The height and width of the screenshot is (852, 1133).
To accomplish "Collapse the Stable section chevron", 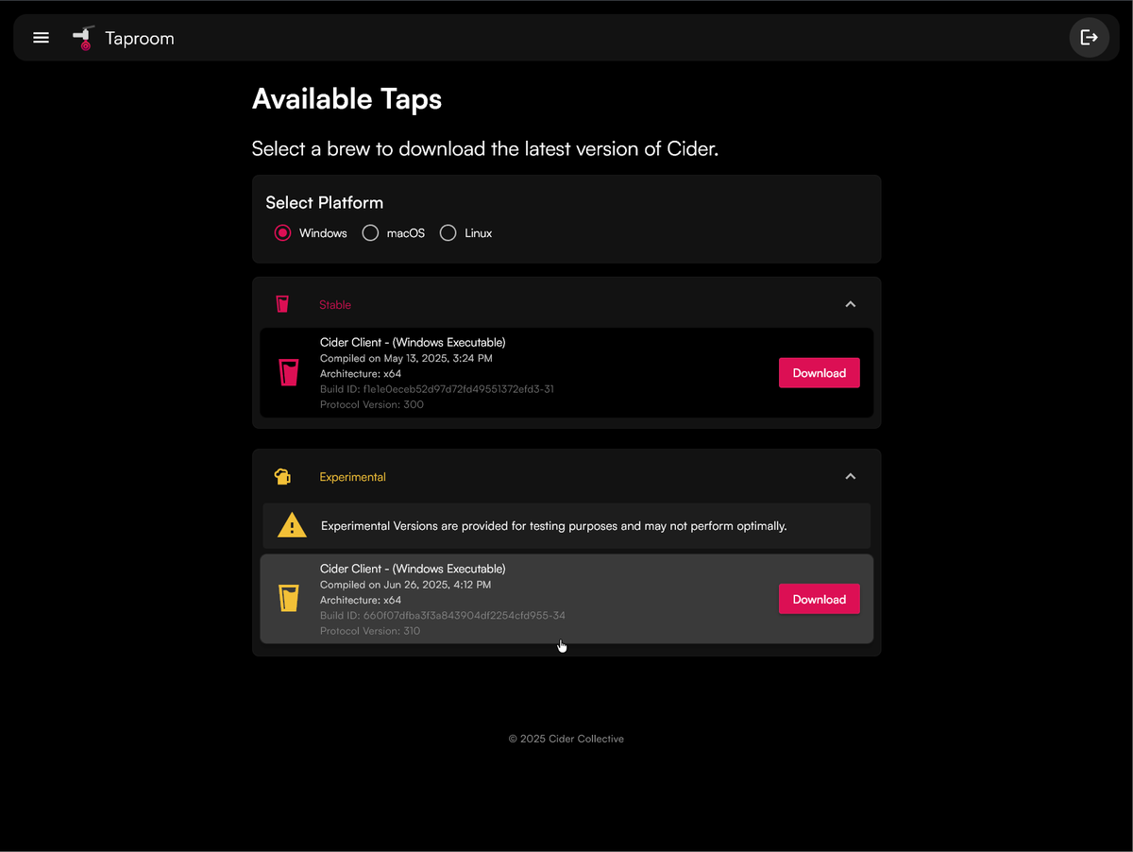I will (x=851, y=304).
